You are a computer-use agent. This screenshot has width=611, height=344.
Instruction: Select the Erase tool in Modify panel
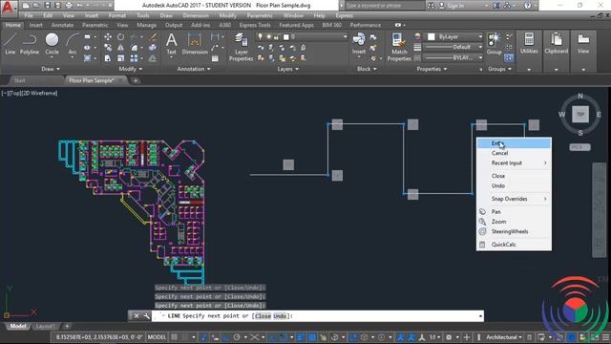pos(153,37)
